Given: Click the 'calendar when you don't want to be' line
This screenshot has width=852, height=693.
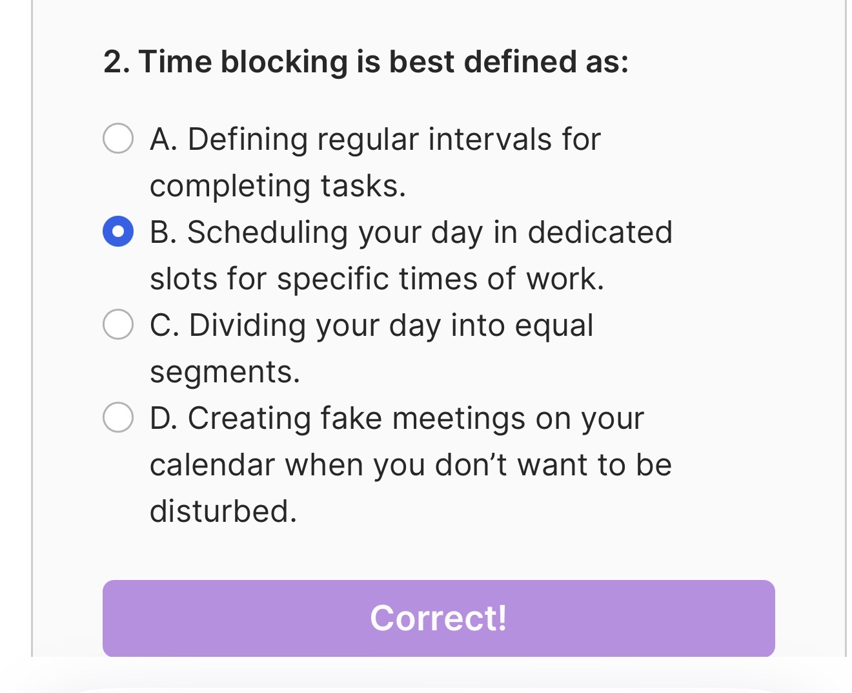Looking at the screenshot, I should [x=411, y=465].
